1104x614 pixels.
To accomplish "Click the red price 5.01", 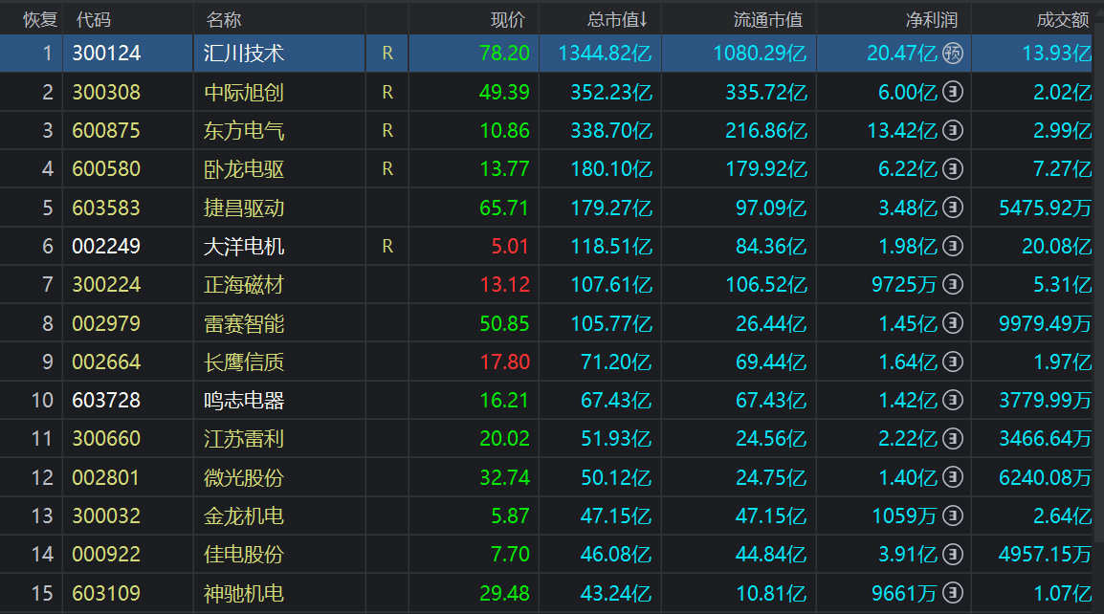I will tap(510, 246).
